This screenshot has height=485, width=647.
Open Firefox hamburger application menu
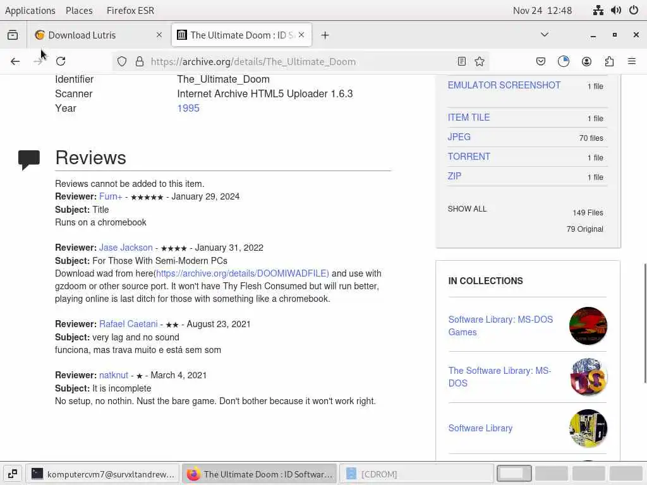click(632, 61)
